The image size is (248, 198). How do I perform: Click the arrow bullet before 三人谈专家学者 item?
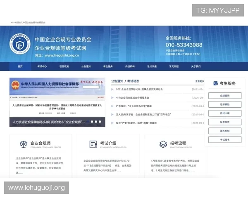tap(112, 115)
